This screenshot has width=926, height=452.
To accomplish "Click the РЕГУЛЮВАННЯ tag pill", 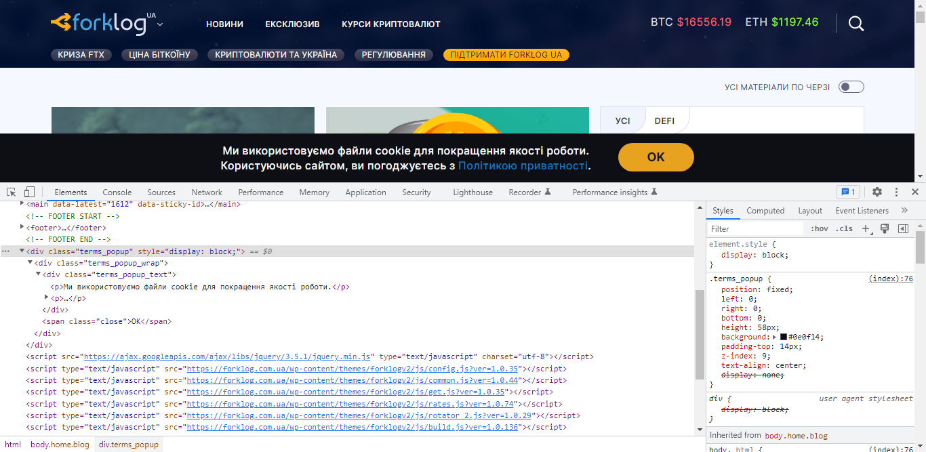I will (x=394, y=55).
